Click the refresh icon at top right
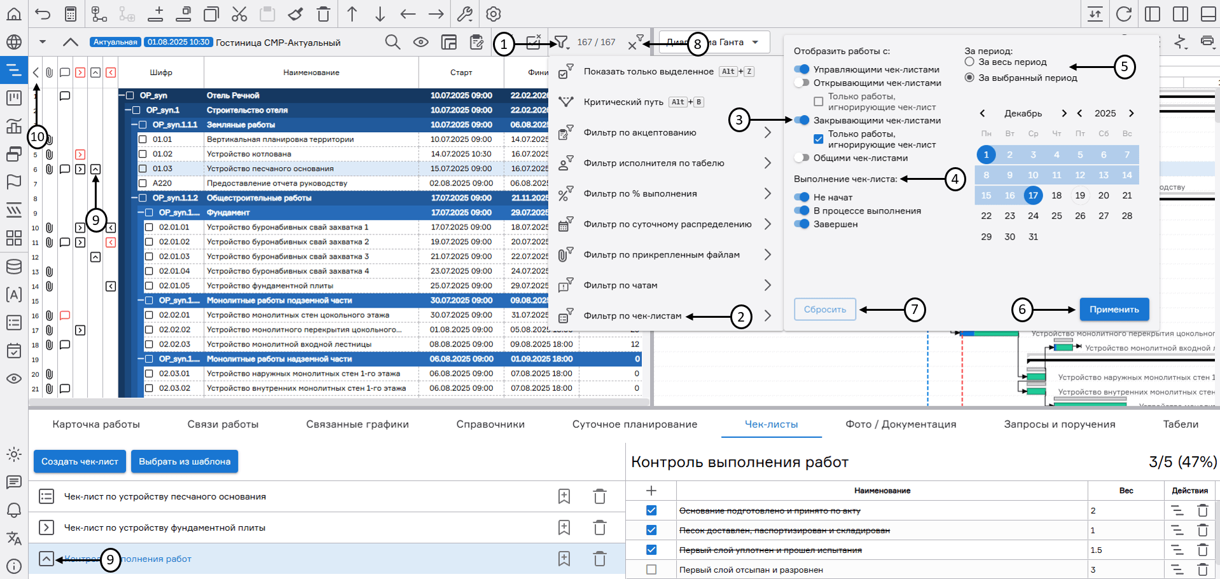 (1124, 14)
